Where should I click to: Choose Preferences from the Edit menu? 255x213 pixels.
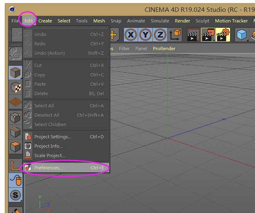point(66,168)
